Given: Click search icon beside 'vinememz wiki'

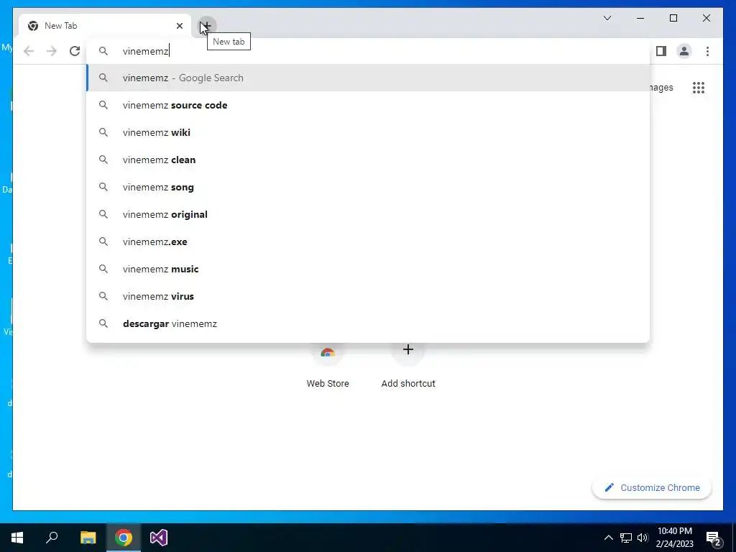Looking at the screenshot, I should pos(103,132).
